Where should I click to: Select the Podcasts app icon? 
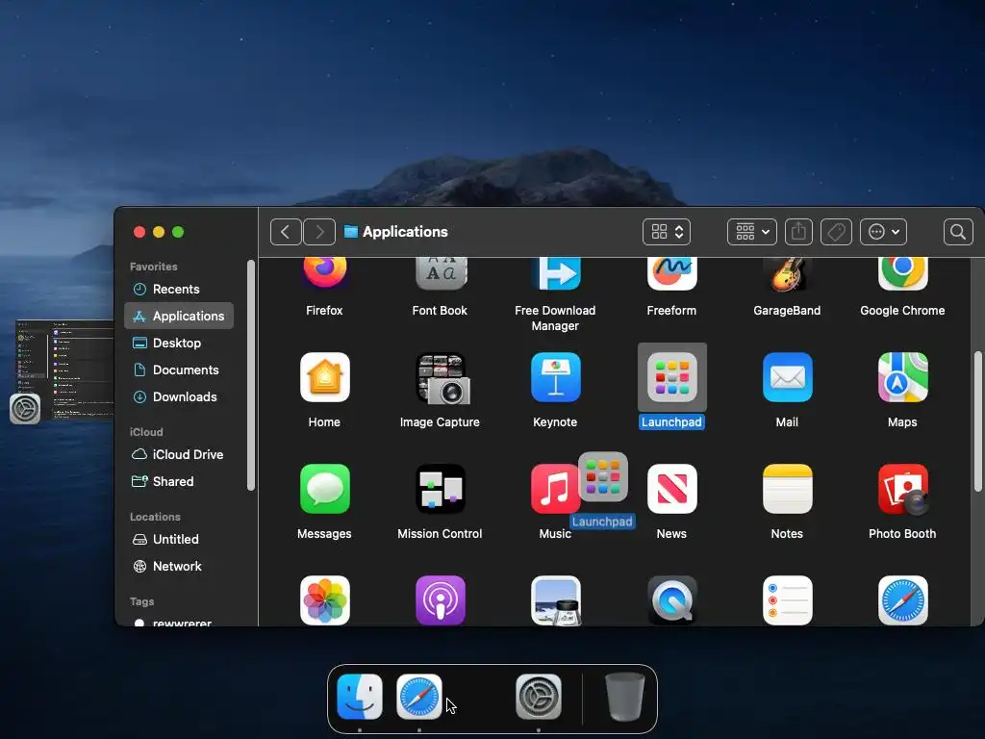(441, 600)
